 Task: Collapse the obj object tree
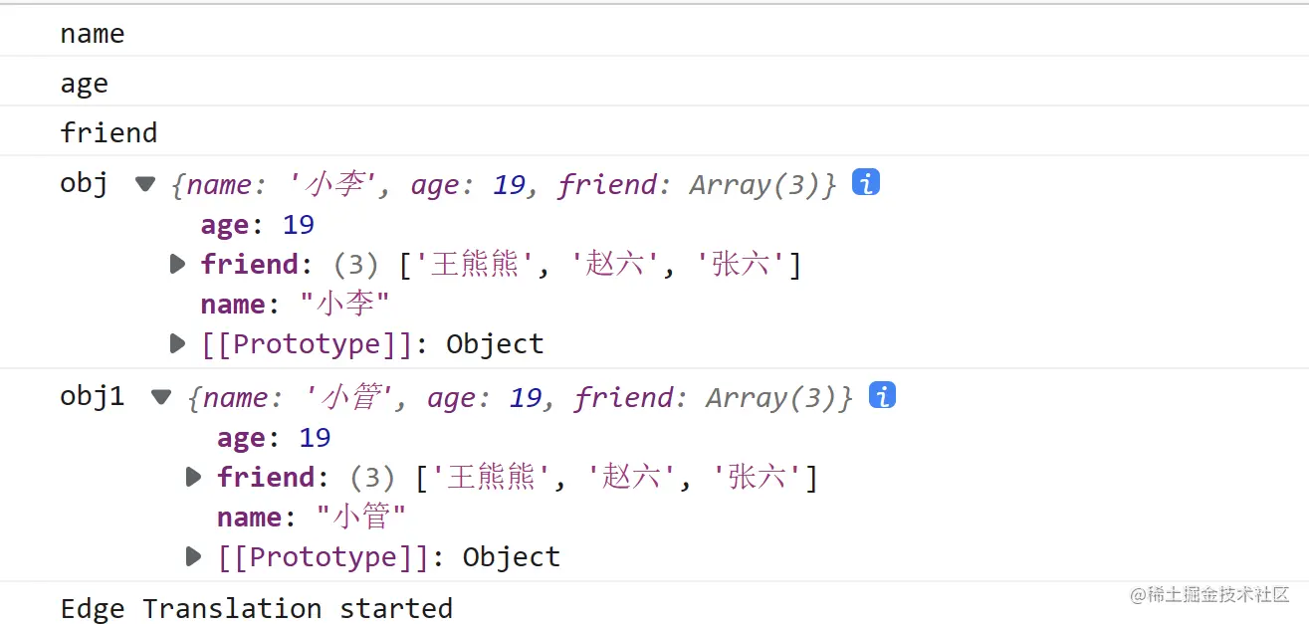pos(145,184)
